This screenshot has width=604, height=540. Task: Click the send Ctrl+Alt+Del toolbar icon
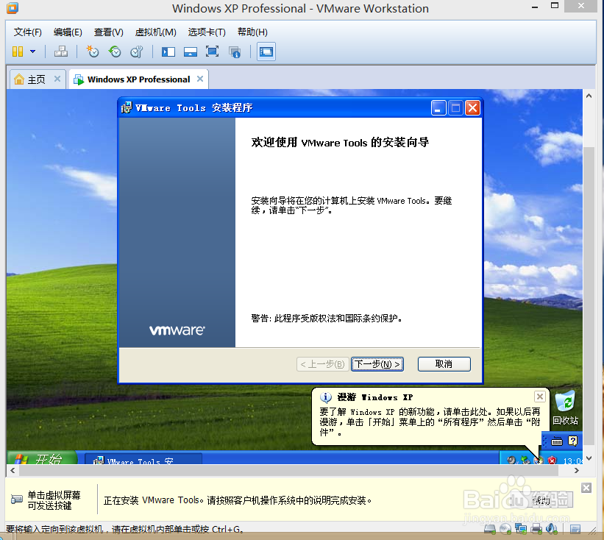coord(61,51)
